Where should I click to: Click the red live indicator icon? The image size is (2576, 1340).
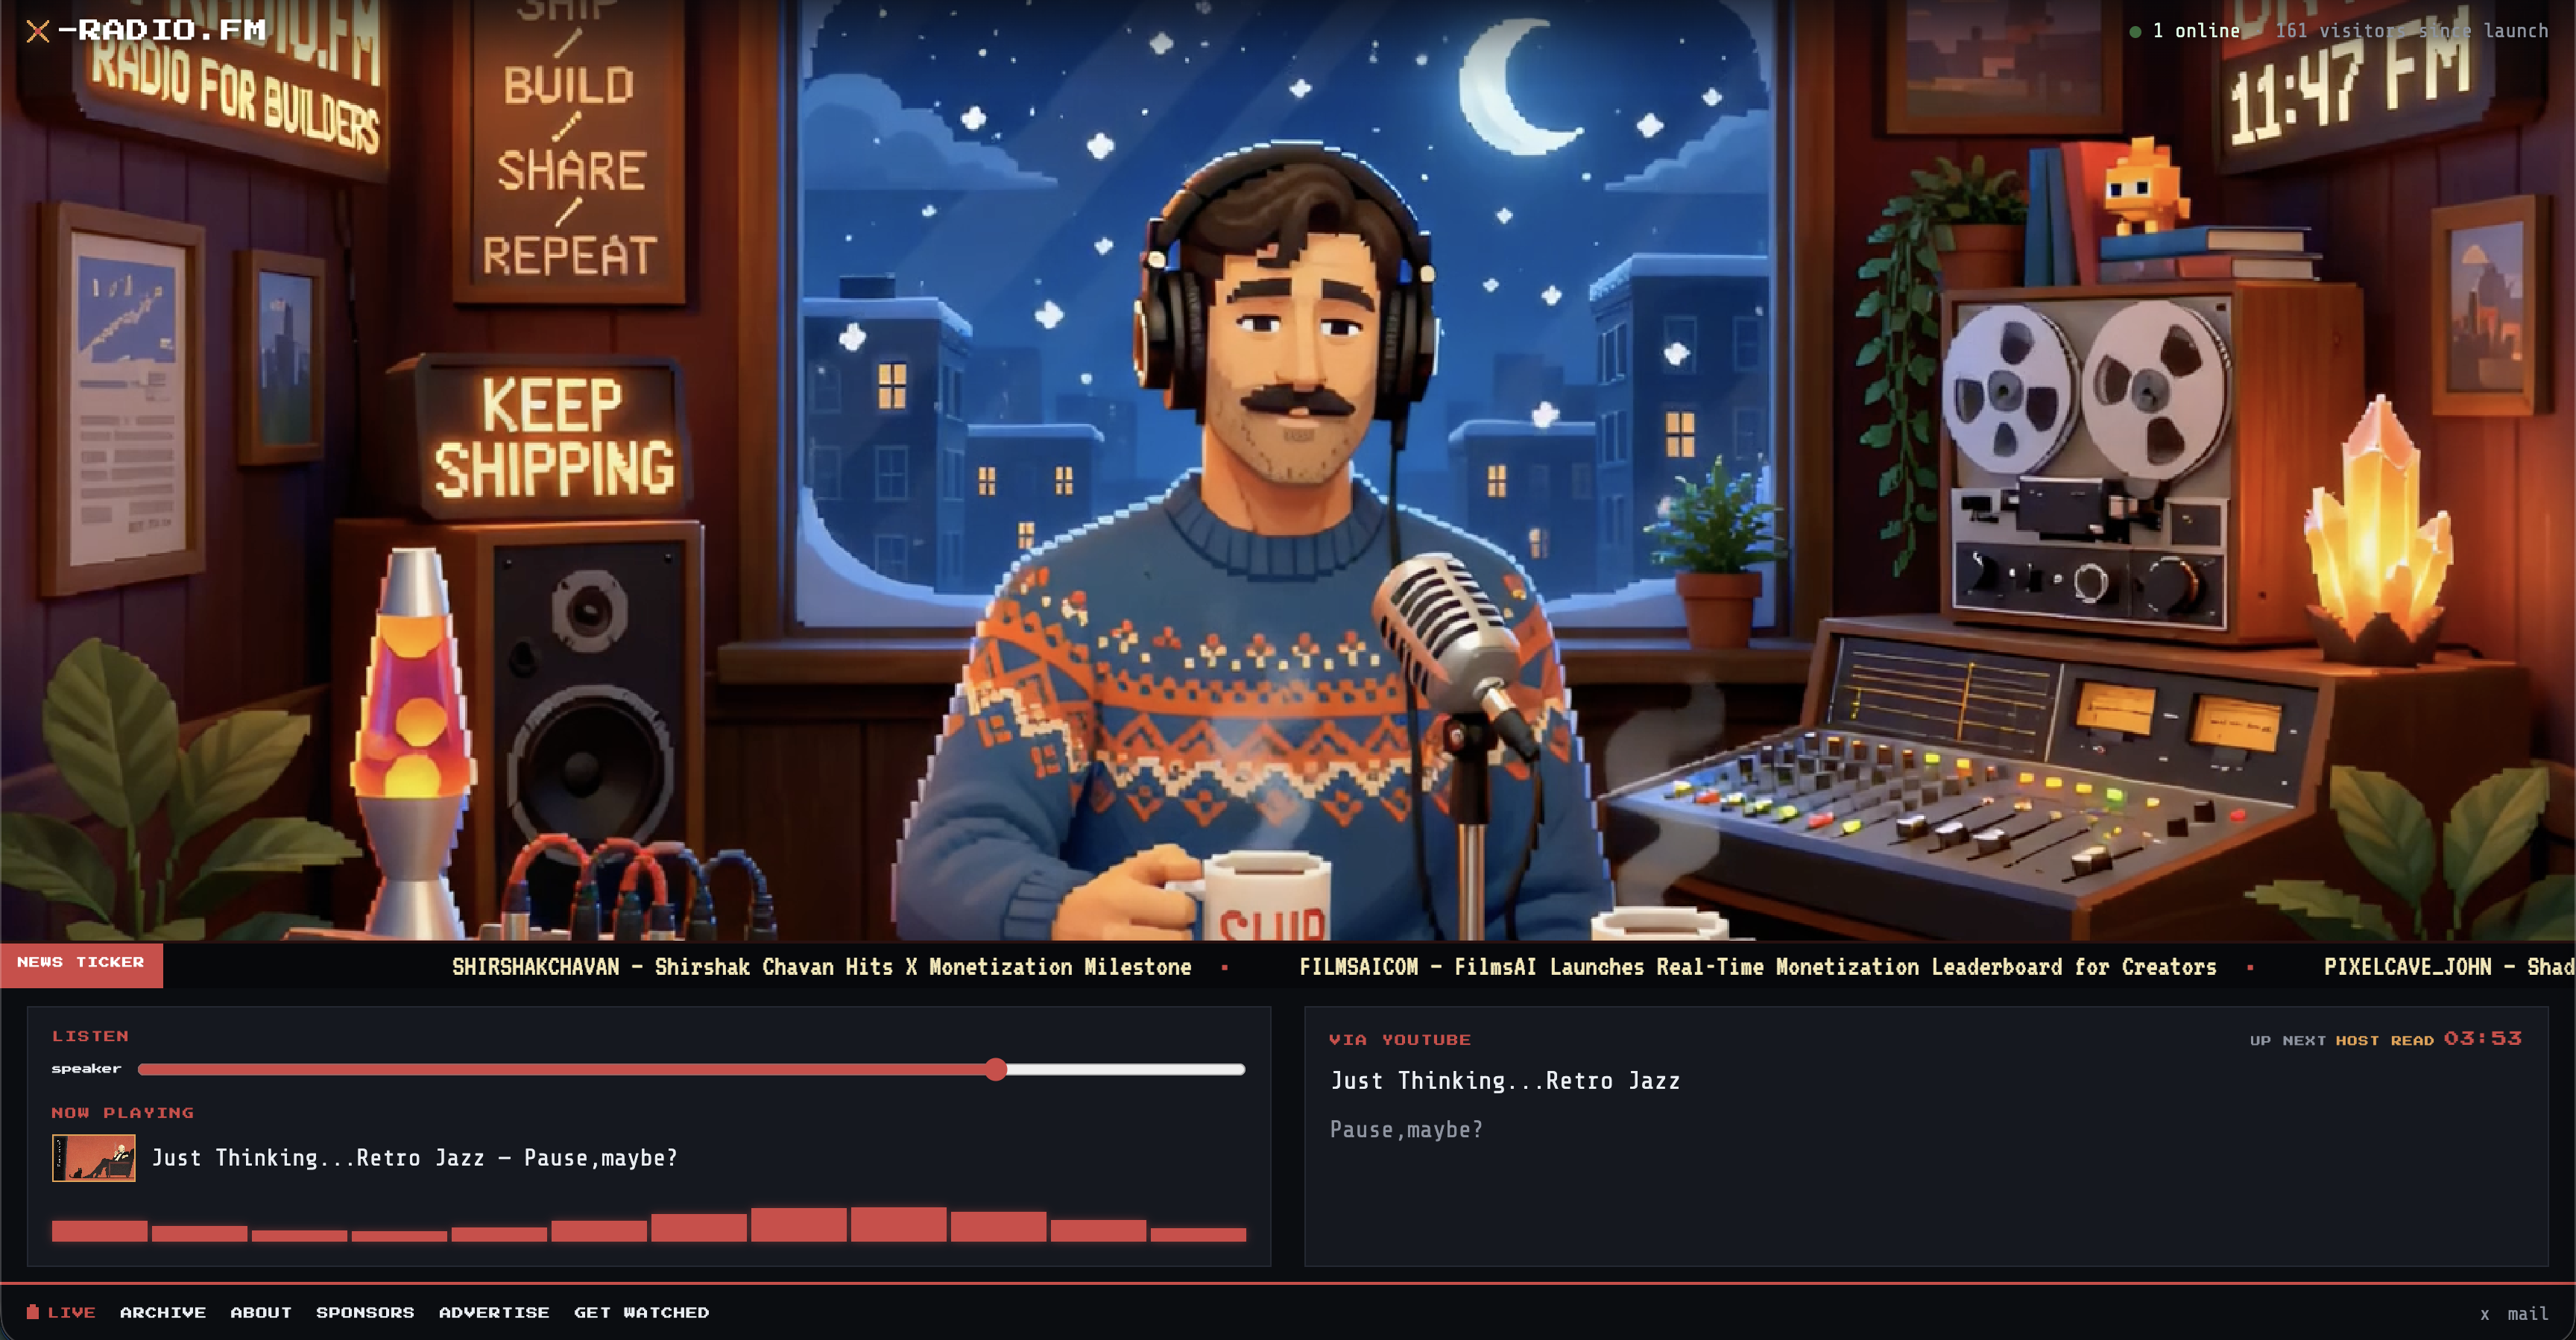pyautogui.click(x=32, y=1311)
